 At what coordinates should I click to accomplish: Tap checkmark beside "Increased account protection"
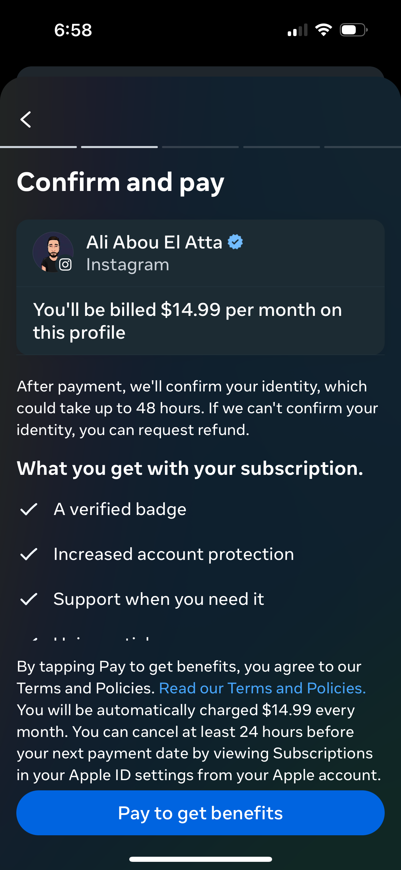pyautogui.click(x=29, y=554)
